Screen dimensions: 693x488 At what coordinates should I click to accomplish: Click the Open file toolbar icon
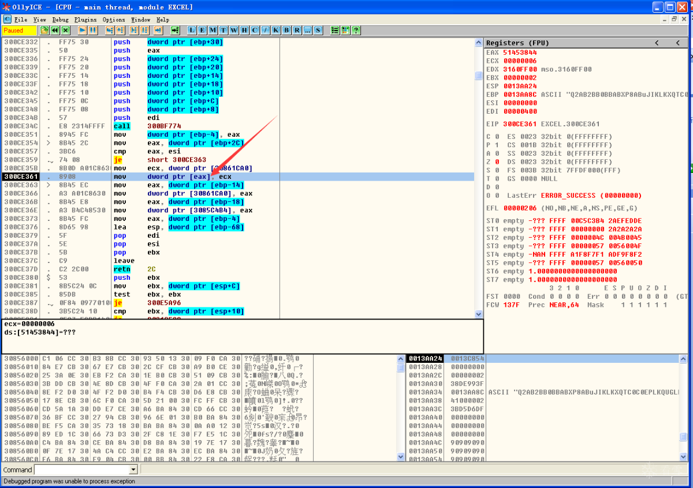(x=44, y=30)
